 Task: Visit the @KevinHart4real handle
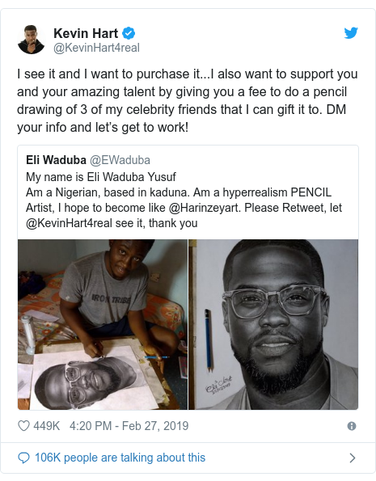tap(96, 48)
